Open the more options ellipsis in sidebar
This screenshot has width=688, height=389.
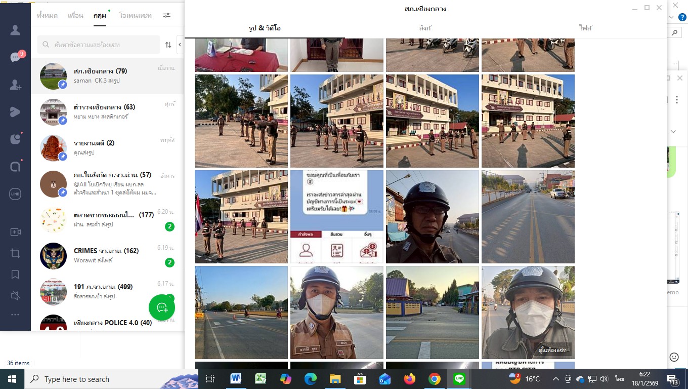click(15, 315)
